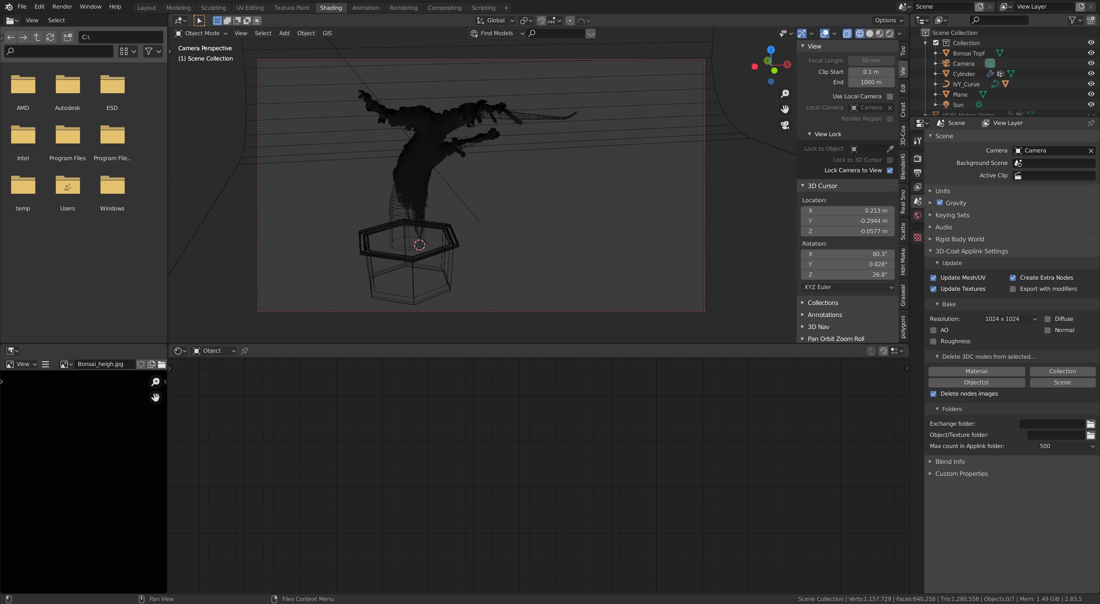Refresh the file browser list
The width and height of the screenshot is (1100, 604).
pyautogui.click(x=50, y=37)
